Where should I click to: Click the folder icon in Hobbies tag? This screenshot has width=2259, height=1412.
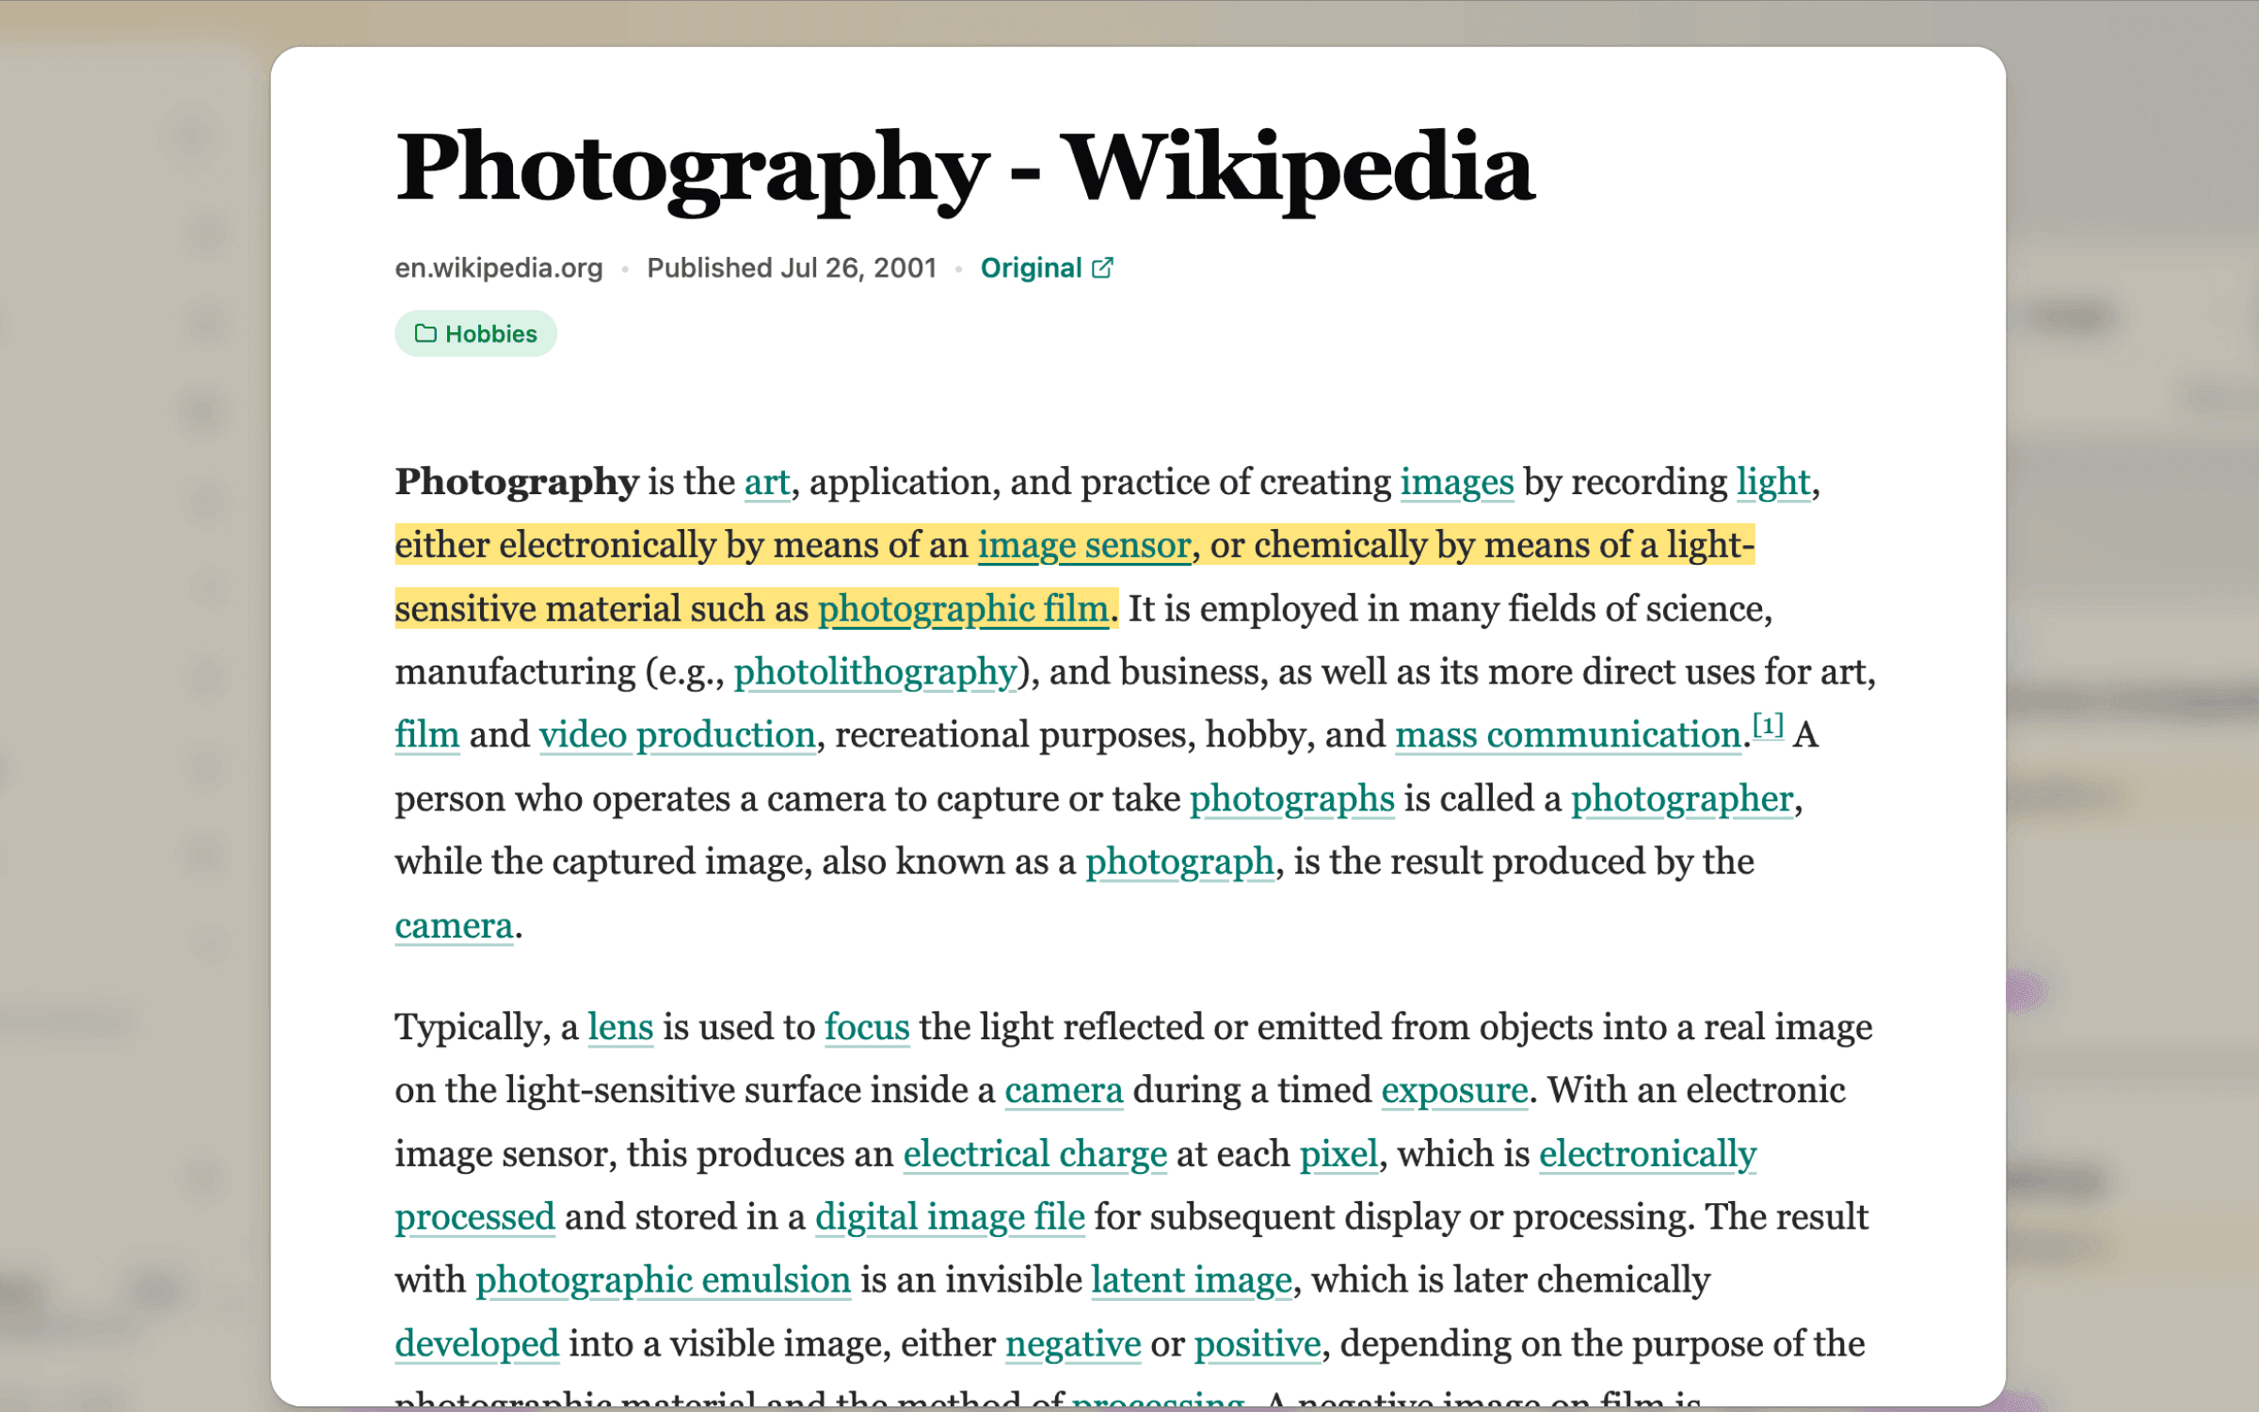click(425, 333)
